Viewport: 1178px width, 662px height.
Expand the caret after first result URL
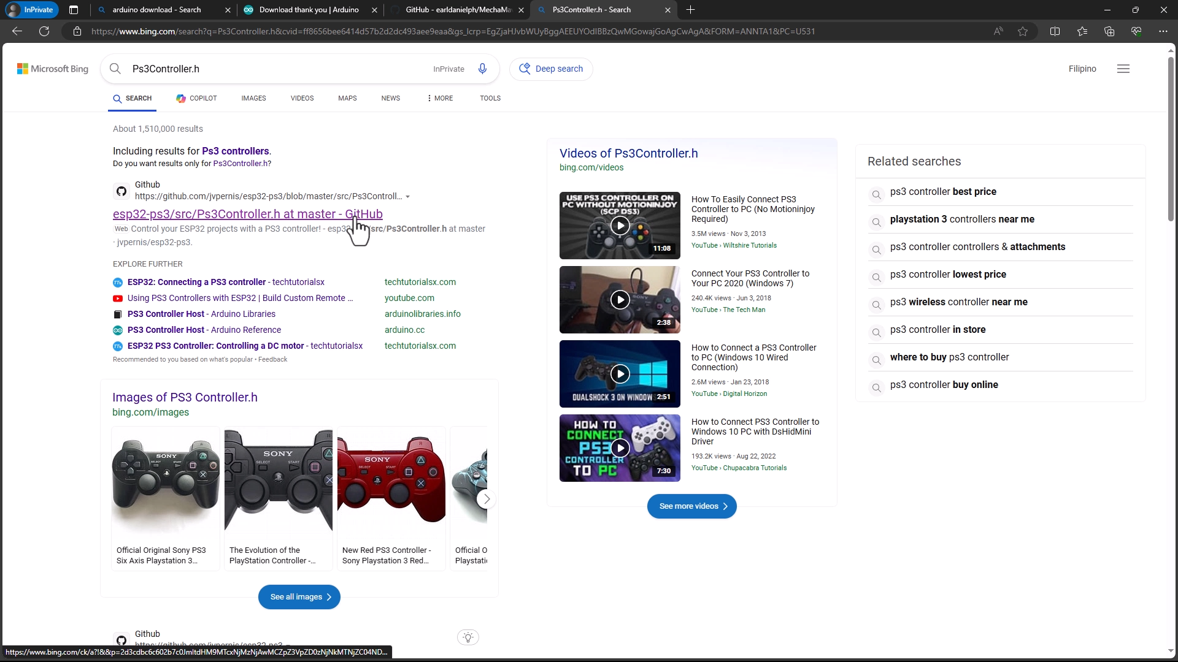tap(407, 197)
